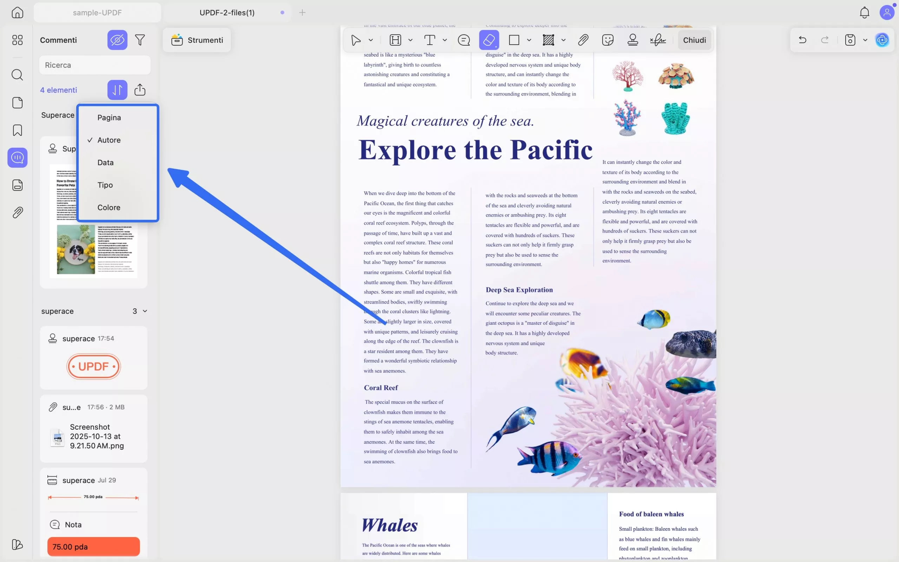Click the attachment paperclip in toolbar
Screen dimensions: 899x562
583,40
